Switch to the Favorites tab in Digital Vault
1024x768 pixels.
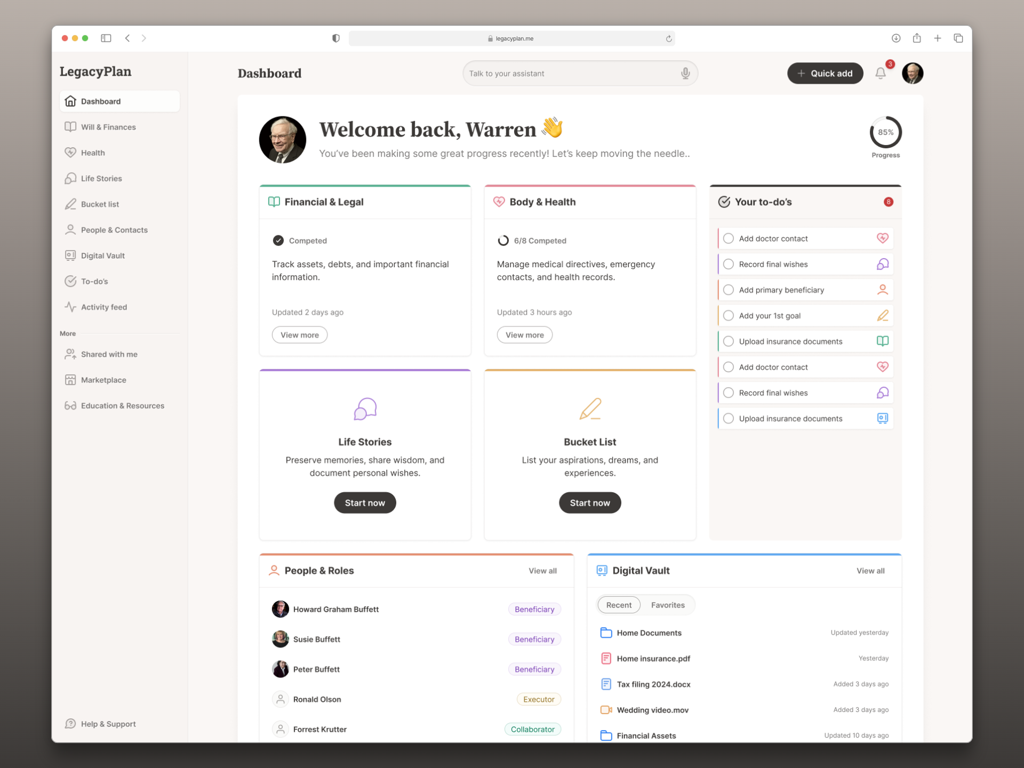(668, 605)
